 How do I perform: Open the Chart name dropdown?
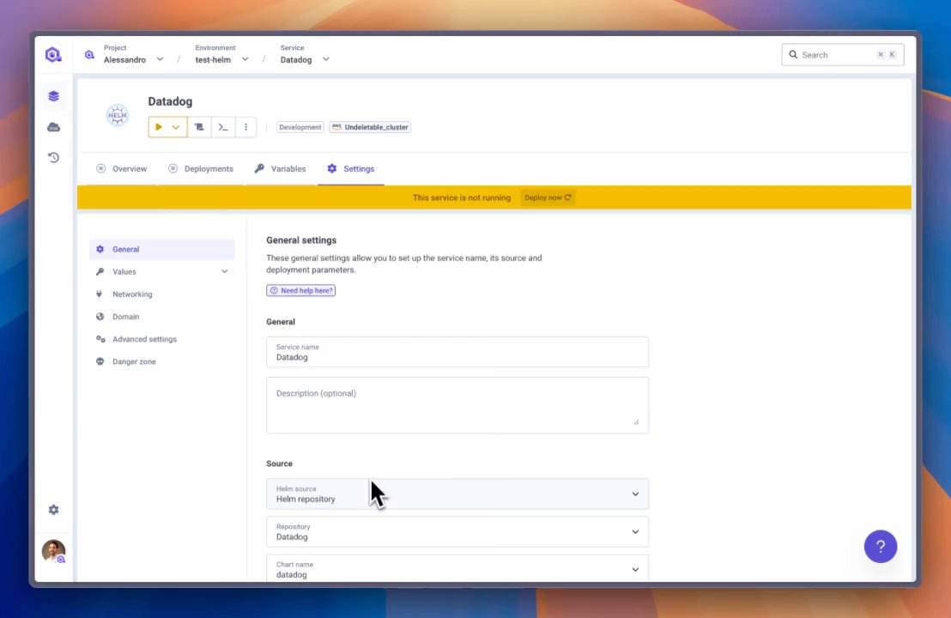click(457, 569)
